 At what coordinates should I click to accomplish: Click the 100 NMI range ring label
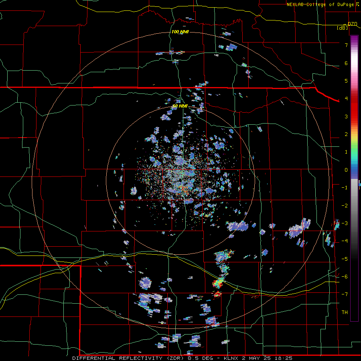(180, 32)
